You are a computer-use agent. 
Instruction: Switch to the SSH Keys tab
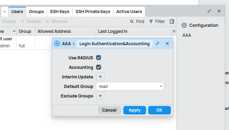pos(60,12)
